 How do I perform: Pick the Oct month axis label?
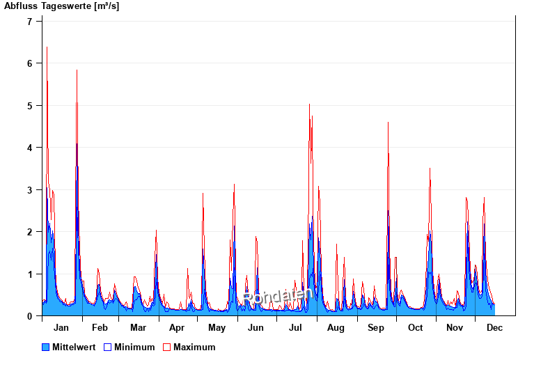[415, 327]
